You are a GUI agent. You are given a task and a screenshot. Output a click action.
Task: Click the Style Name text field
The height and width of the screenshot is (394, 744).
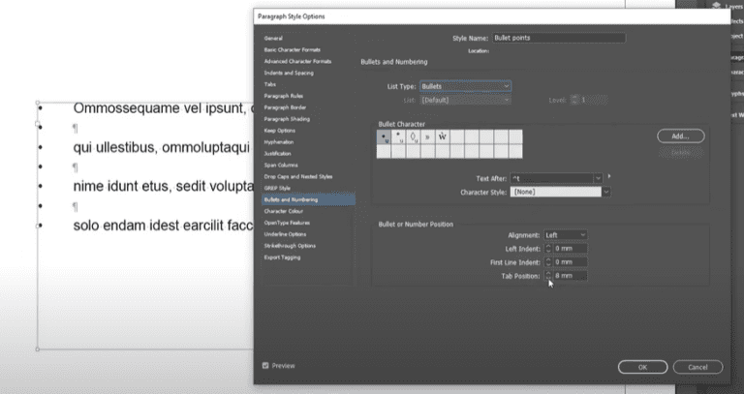click(x=557, y=38)
